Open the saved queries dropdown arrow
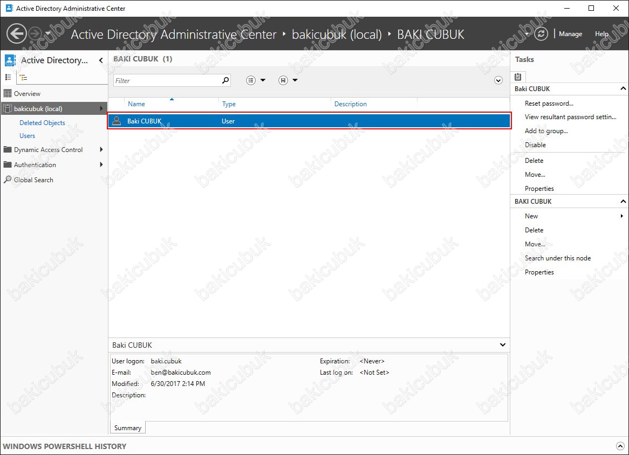The width and height of the screenshot is (629, 455). click(x=295, y=80)
